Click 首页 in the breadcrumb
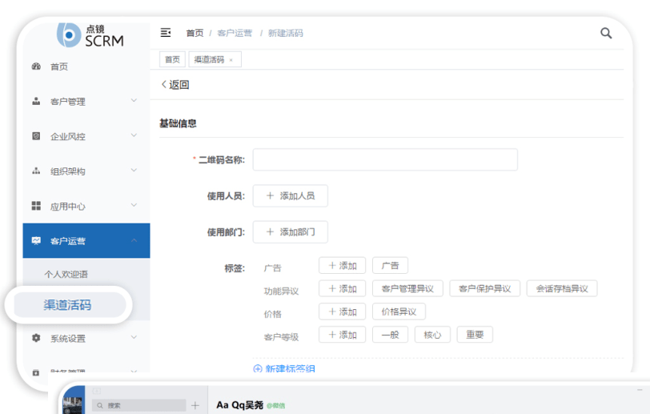 click(x=195, y=33)
